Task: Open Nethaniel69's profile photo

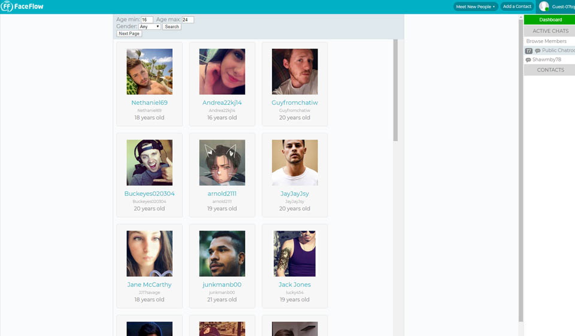Action: (x=149, y=72)
